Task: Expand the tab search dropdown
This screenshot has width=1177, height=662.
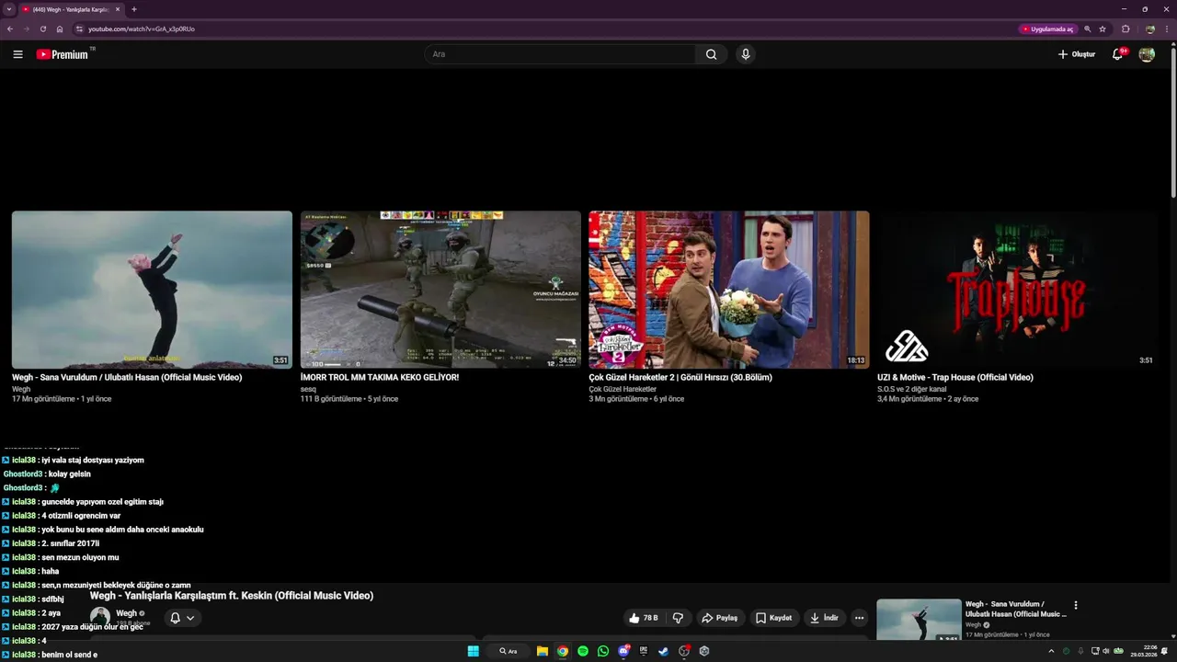Action: tap(8, 9)
